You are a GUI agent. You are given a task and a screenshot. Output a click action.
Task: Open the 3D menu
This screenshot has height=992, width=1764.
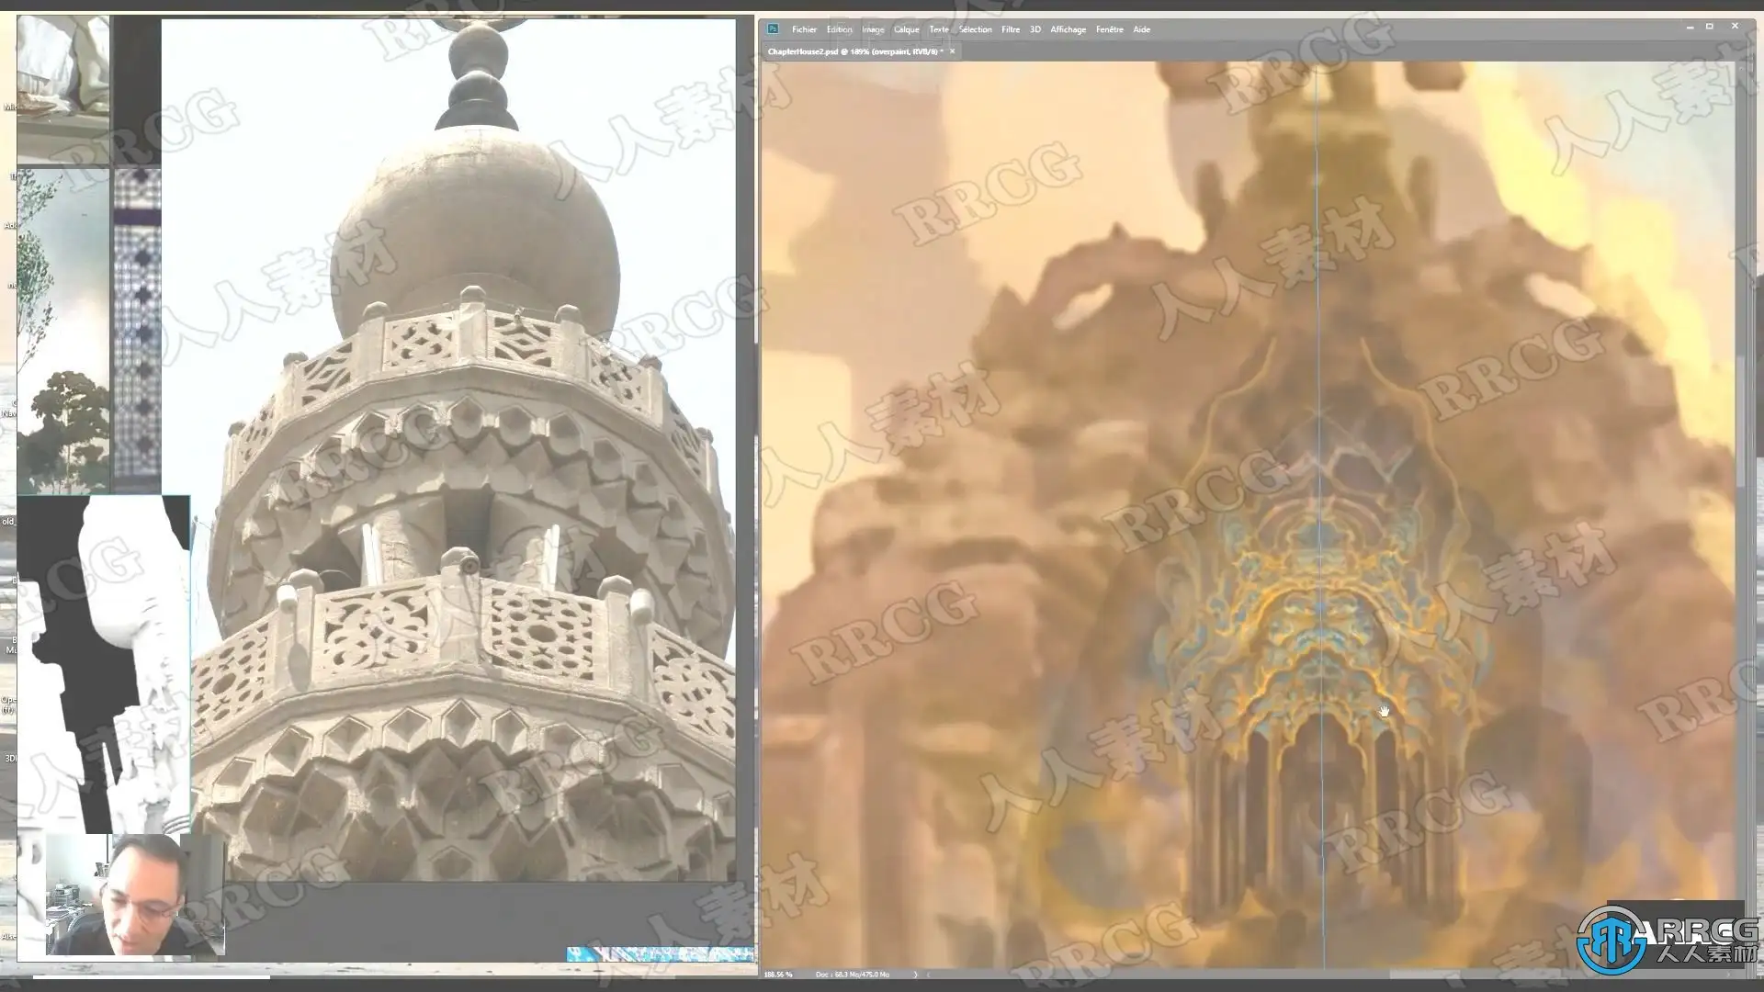(x=1035, y=29)
